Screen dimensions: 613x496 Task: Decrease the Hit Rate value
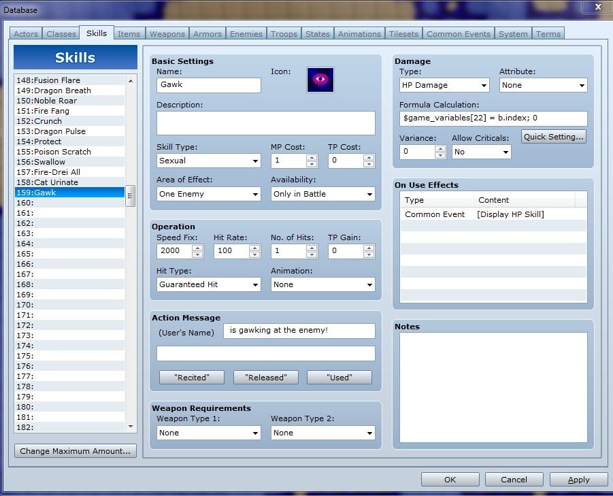[x=254, y=254]
